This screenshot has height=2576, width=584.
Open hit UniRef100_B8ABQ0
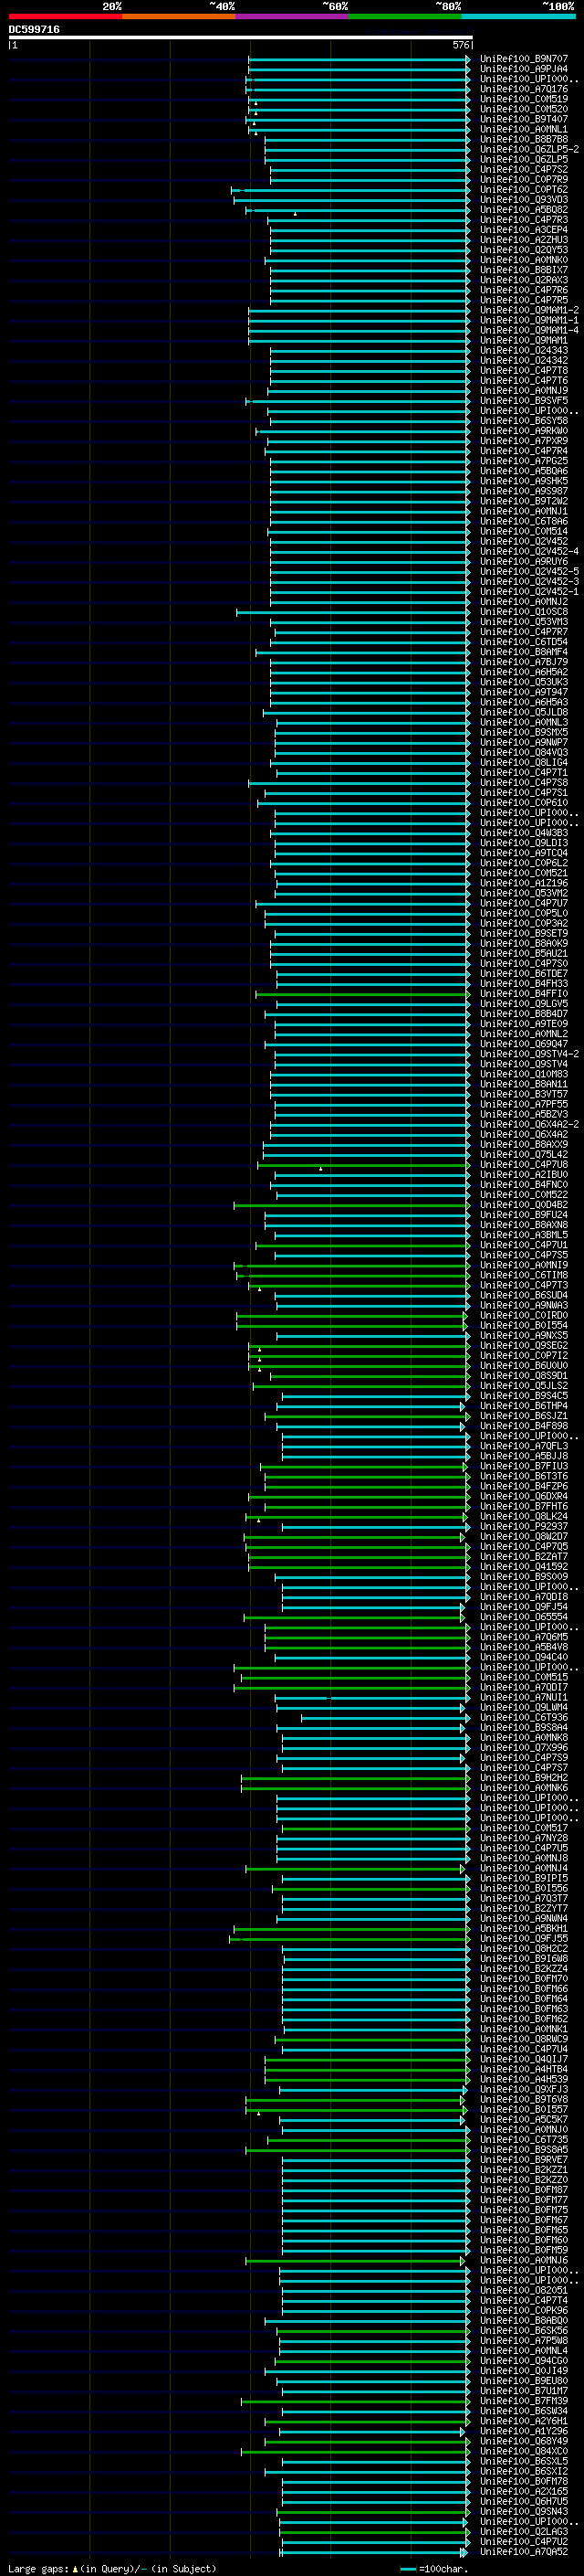coord(523,2320)
